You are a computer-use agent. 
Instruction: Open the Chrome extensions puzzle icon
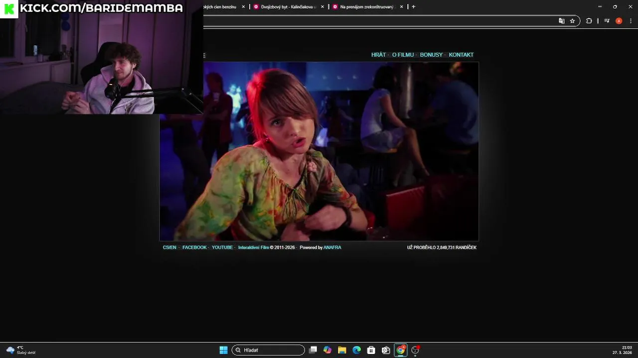pyautogui.click(x=589, y=21)
